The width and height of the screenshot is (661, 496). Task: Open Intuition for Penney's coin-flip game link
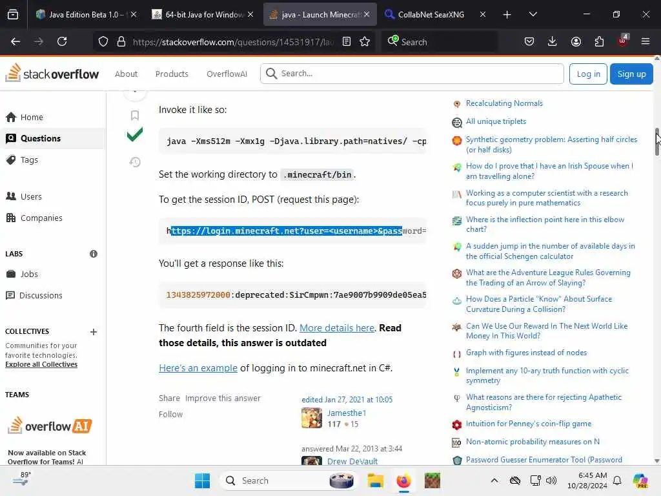coord(529,424)
